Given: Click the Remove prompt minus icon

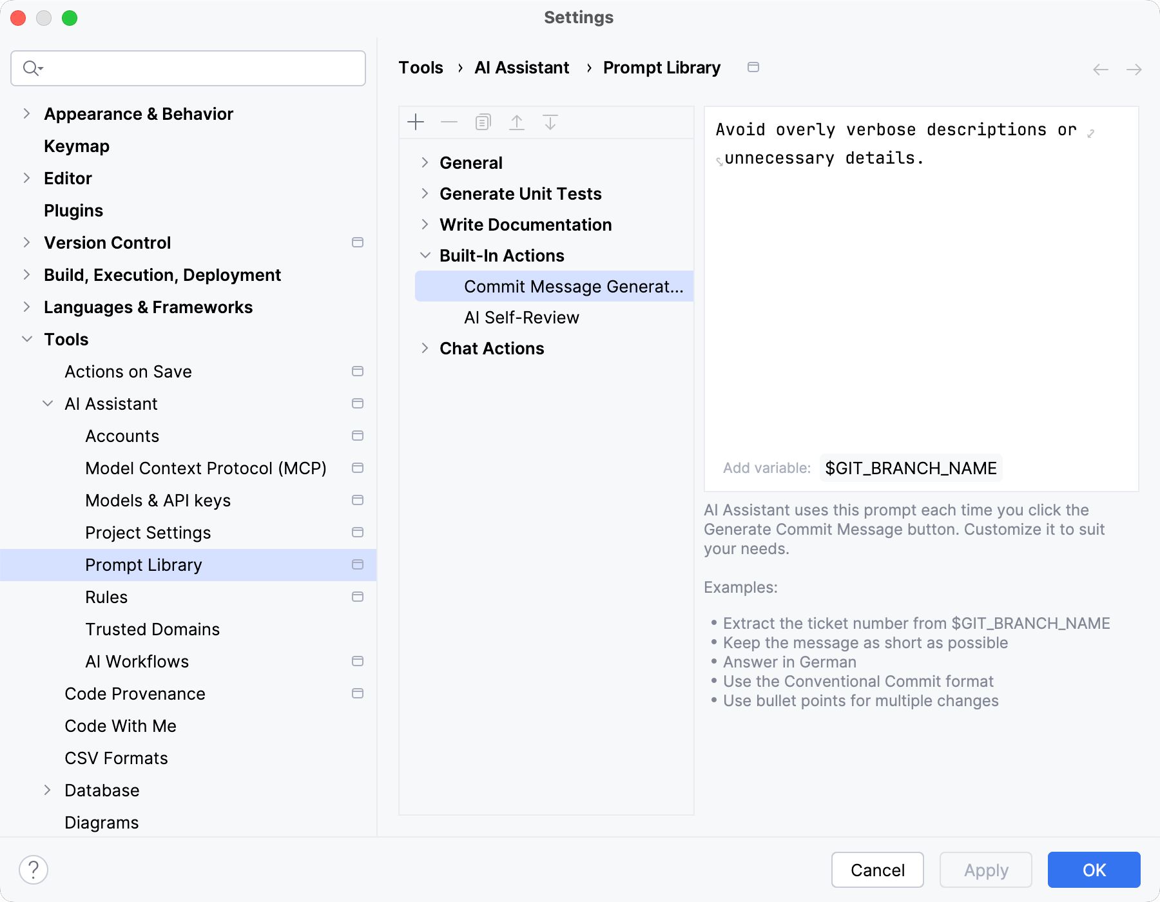Looking at the screenshot, I should coord(449,122).
